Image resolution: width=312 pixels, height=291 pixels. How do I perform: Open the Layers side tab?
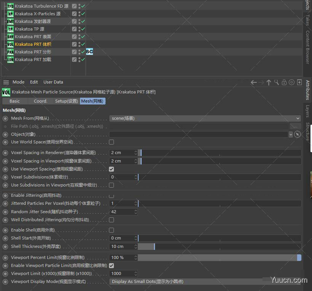(x=307, y=111)
